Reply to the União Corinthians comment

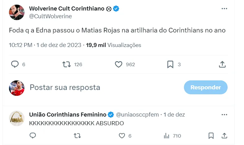tap(33, 136)
